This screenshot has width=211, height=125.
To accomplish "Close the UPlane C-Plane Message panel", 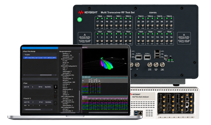I will [57, 48].
